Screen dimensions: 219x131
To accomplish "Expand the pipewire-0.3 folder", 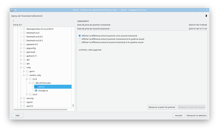I will point(21,44).
